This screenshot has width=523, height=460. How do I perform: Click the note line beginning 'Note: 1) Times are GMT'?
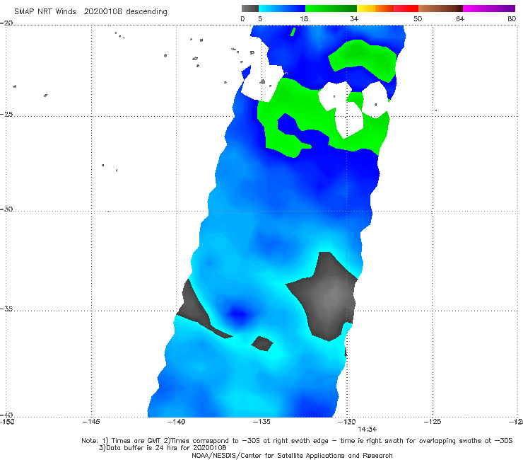pyautogui.click(x=297, y=441)
